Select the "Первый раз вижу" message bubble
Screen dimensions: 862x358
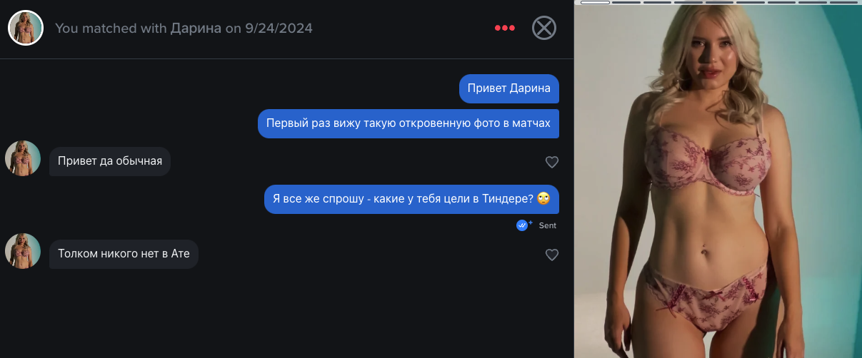(409, 123)
